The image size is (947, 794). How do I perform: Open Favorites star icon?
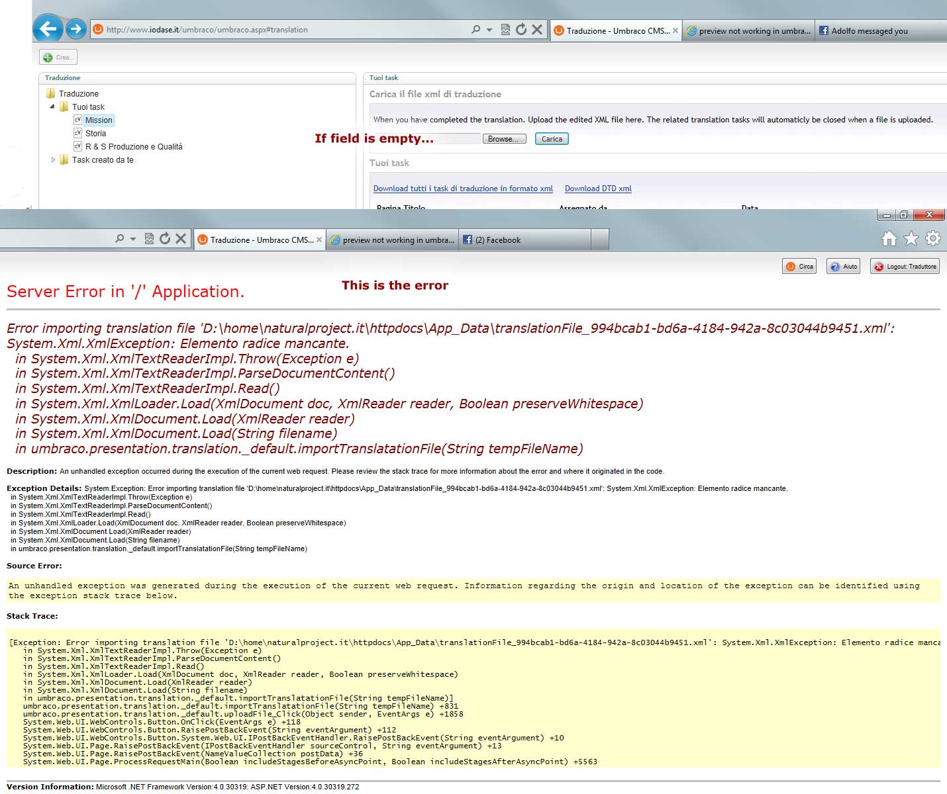[x=911, y=239]
